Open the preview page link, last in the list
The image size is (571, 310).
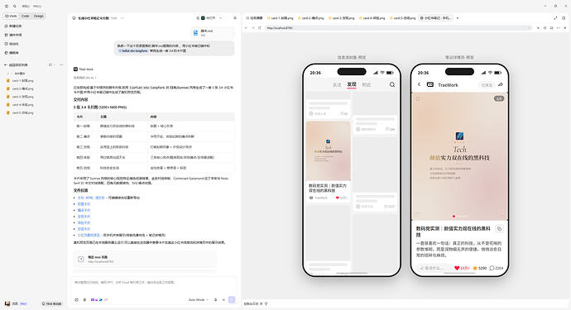(89, 235)
